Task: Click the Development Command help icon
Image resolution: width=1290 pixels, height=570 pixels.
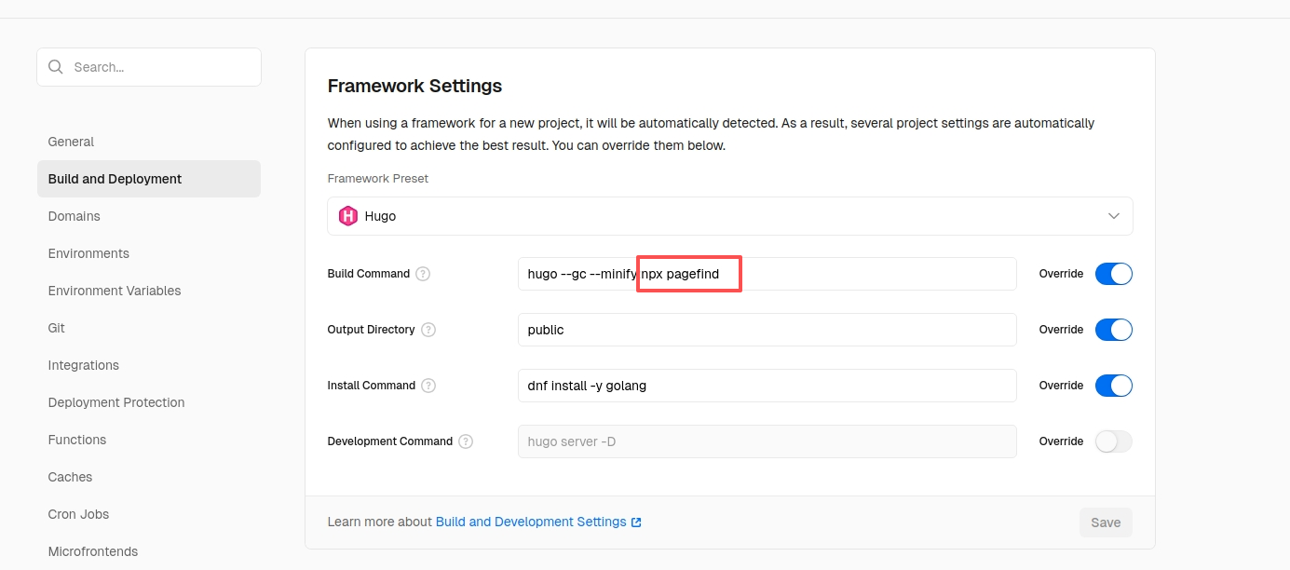Action: [466, 441]
